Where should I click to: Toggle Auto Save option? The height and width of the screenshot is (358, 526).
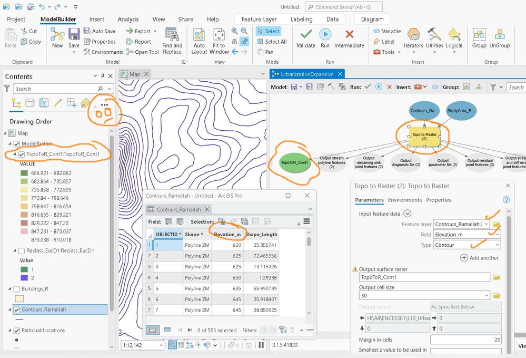[x=100, y=31]
